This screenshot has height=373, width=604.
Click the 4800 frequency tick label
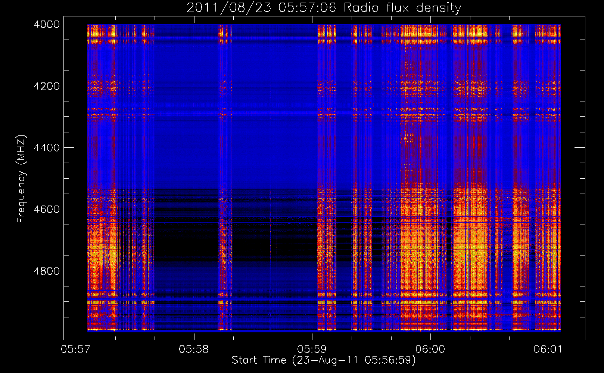[x=47, y=271]
